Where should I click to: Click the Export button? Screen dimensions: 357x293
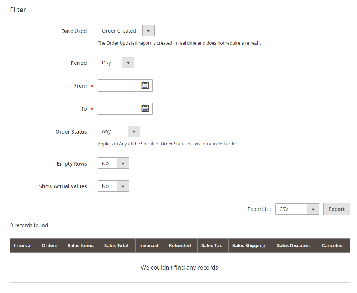(337, 209)
